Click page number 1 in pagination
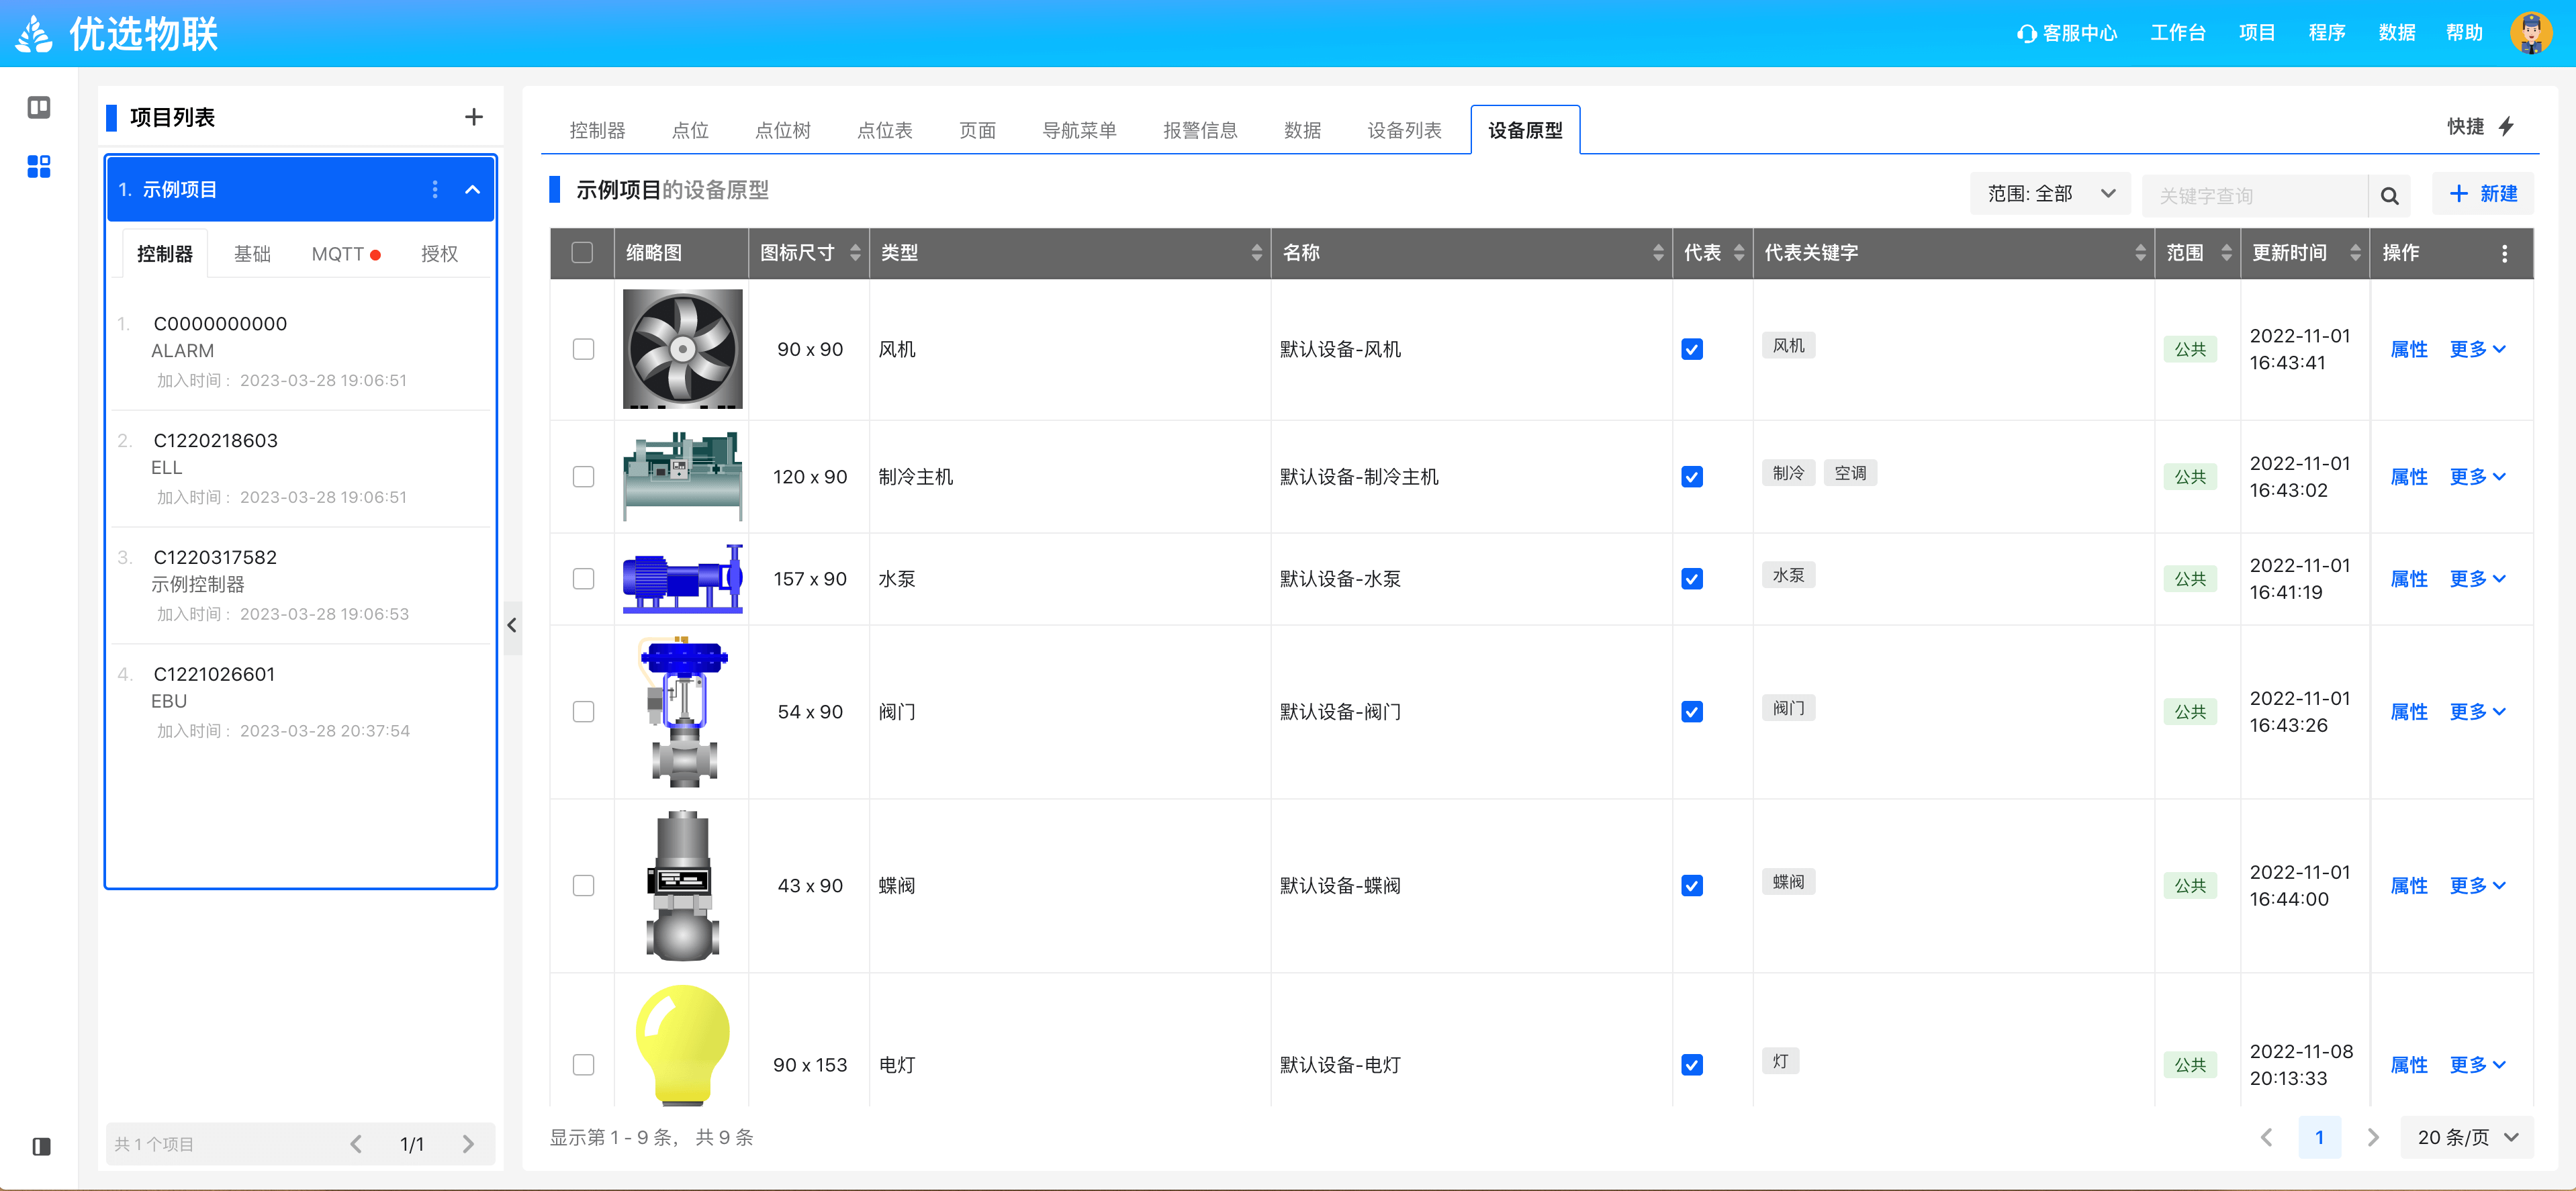This screenshot has width=2576, height=1191. (x=2319, y=1137)
